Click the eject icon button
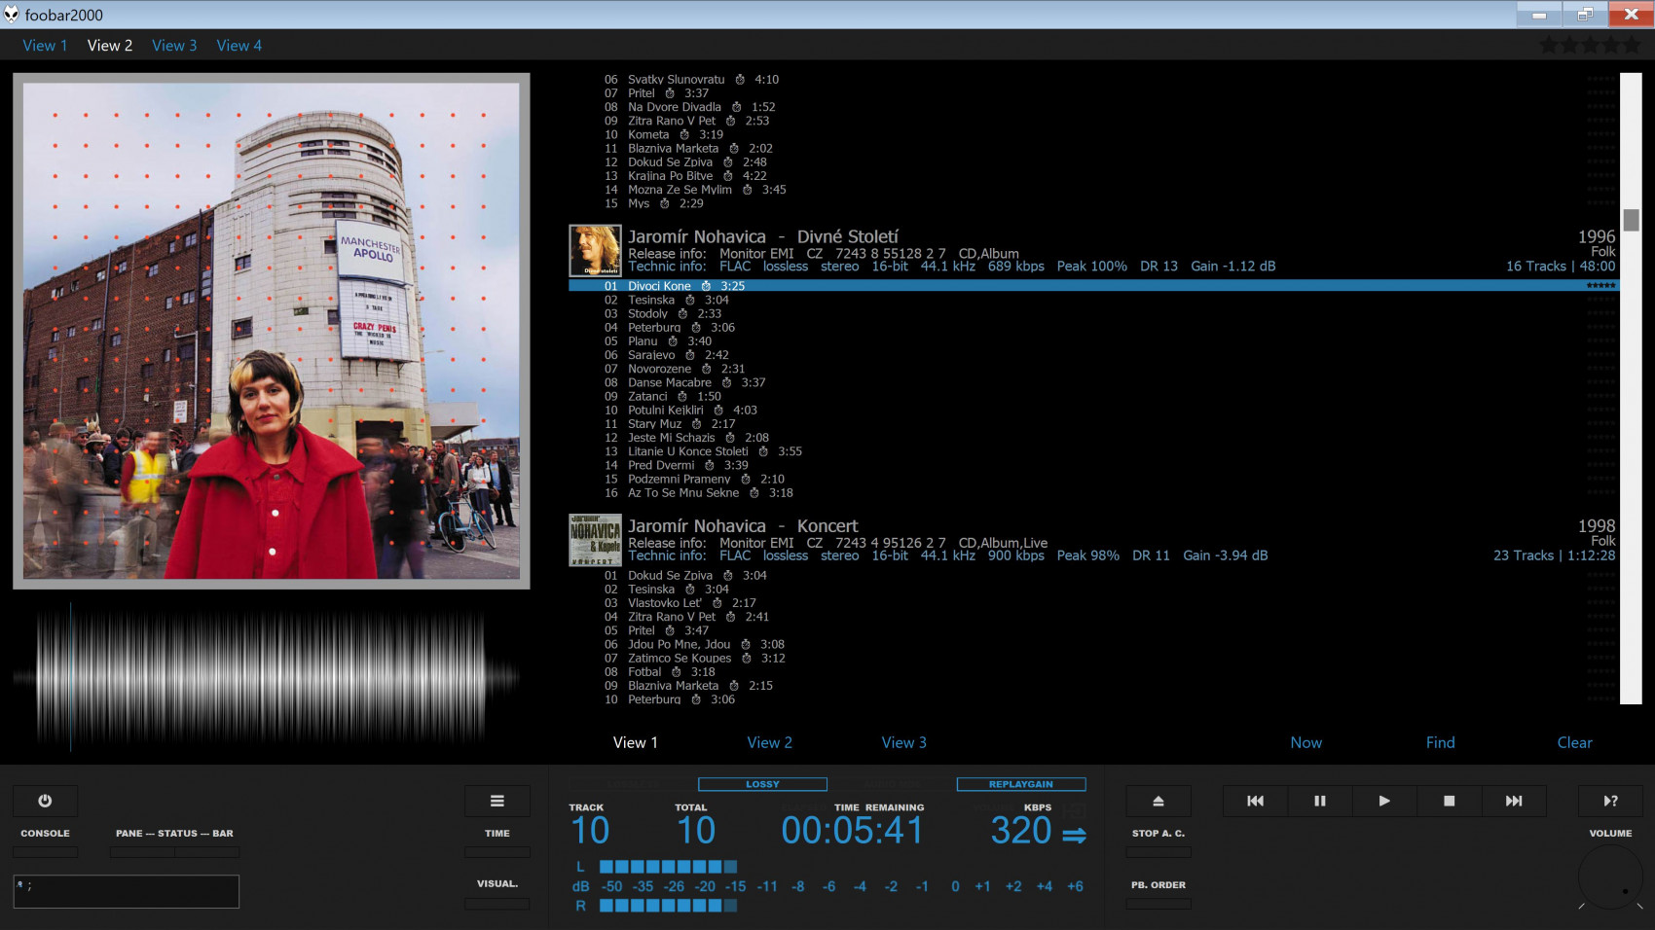 pos(1158,801)
